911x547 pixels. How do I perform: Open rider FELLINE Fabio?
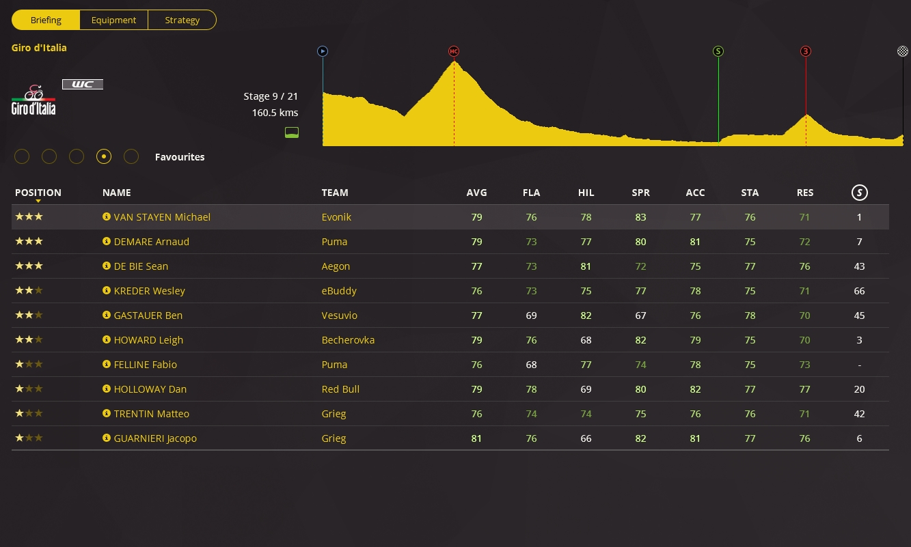(x=146, y=365)
